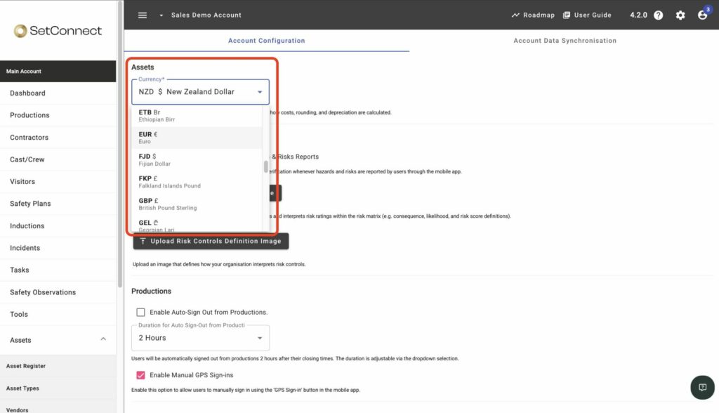Screen dimensions: 719x413
Task: Open Cast/Crew in the sidebar
Action: (58, 159)
